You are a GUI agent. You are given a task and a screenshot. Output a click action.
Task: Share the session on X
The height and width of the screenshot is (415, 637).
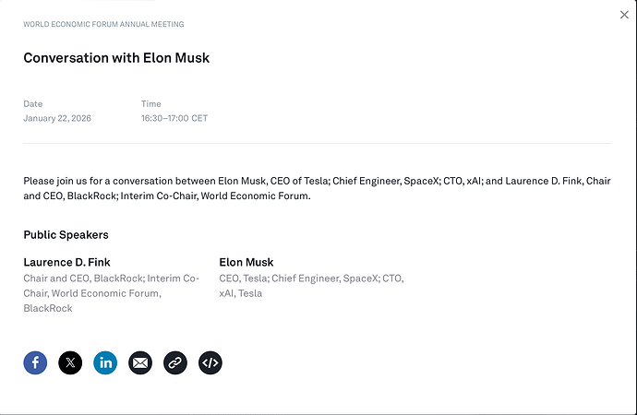tap(70, 362)
